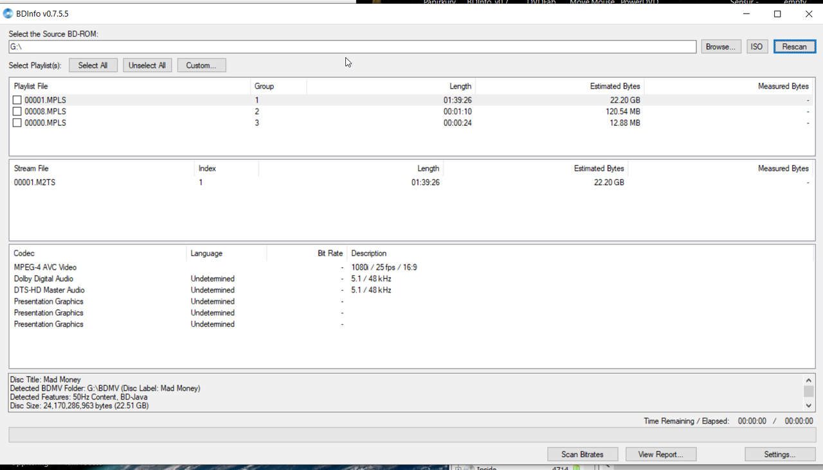Click the scan progress bar
The width and height of the screenshot is (823, 470).
pos(411,435)
